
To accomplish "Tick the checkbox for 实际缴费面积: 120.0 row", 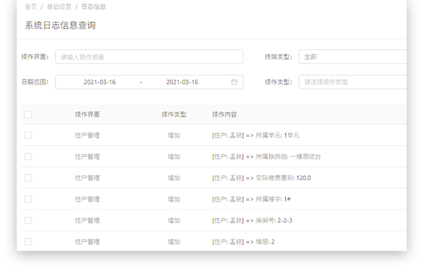I will pyautogui.click(x=28, y=178).
